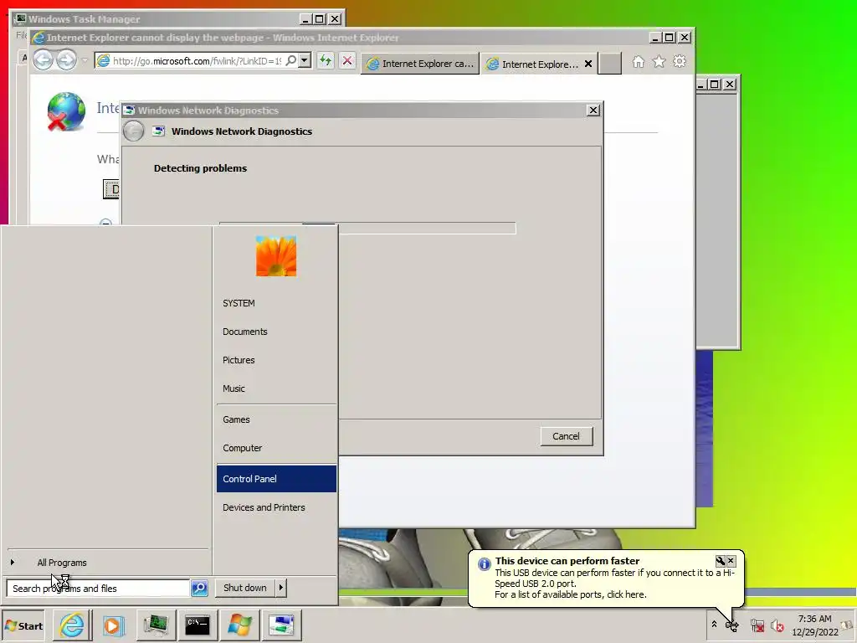Maximize the Internet Explorer window
Viewport: 857px width, 643px height.
(670, 37)
